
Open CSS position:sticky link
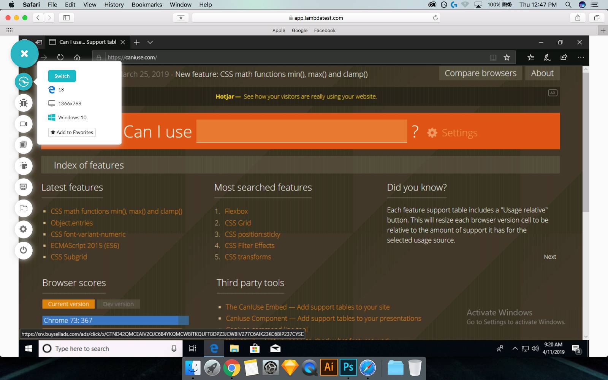coord(252,234)
